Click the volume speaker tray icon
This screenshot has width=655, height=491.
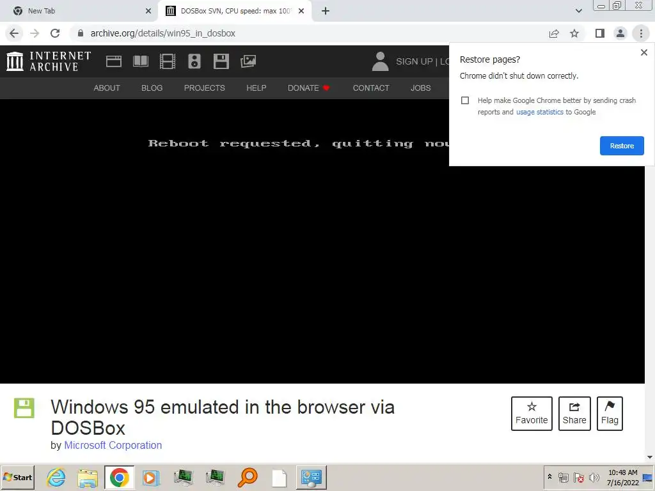tap(594, 477)
